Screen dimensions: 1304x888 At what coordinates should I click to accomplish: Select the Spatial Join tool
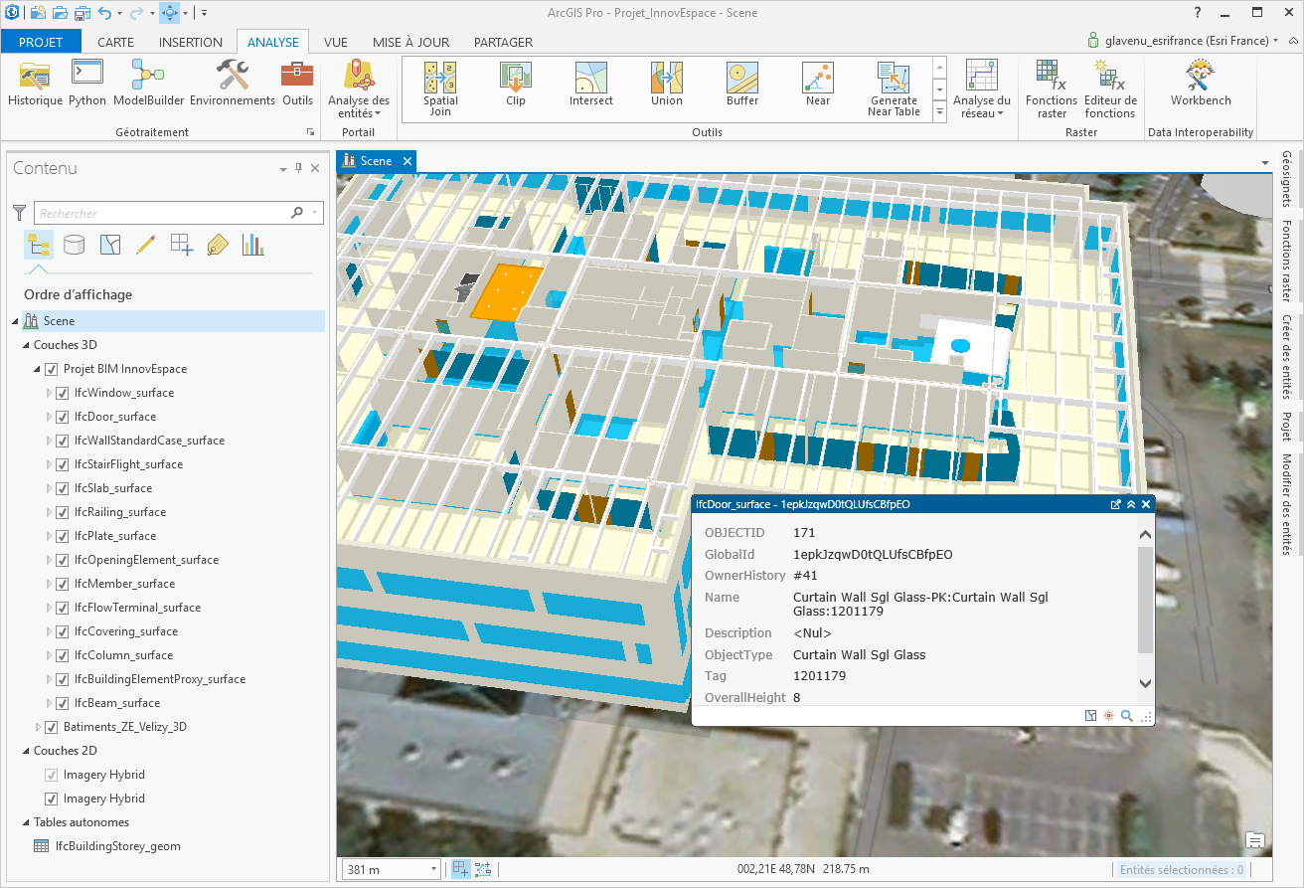pos(440,88)
